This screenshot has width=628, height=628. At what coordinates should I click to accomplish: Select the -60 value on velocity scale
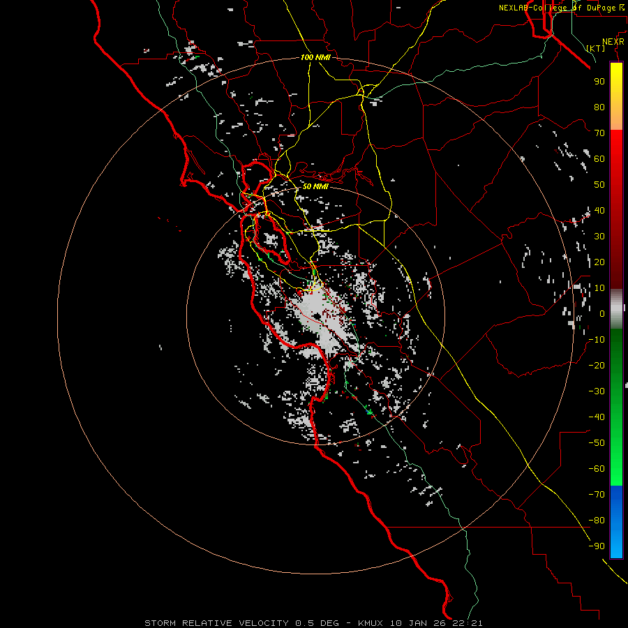tap(597, 469)
